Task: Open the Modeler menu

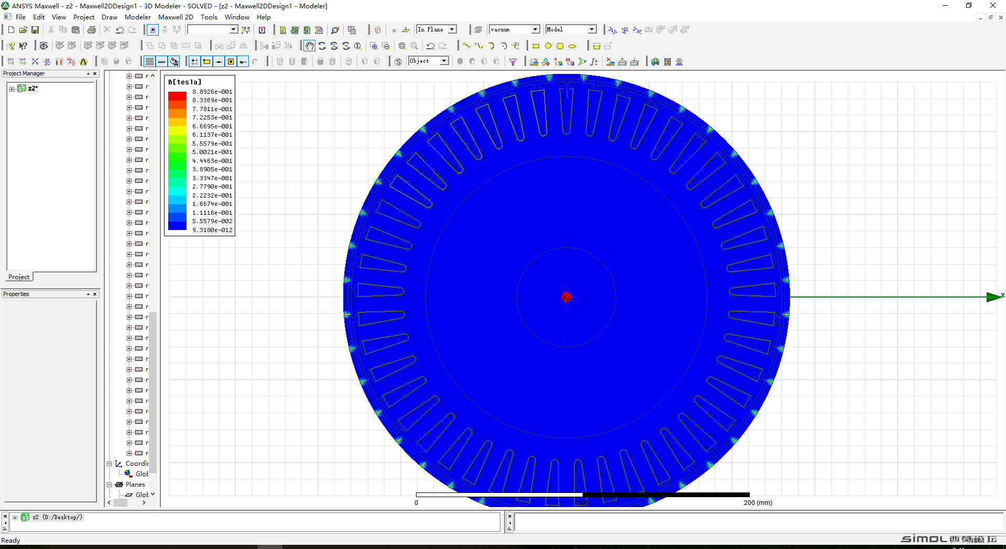Action: point(138,17)
